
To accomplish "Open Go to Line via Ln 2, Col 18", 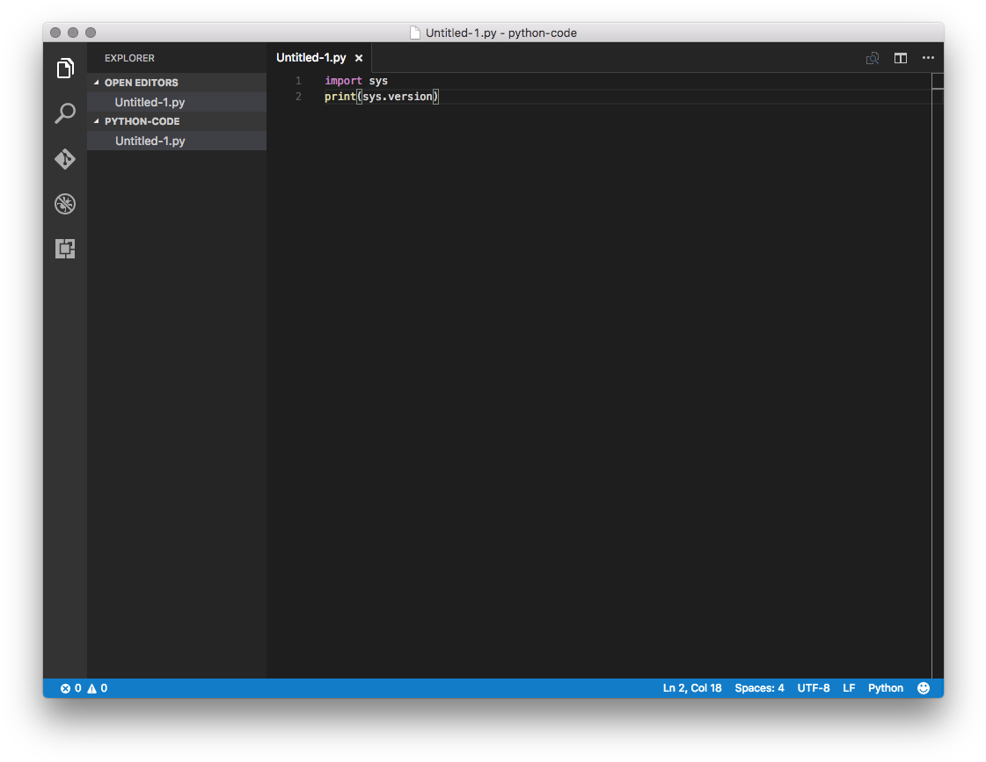I will (x=691, y=688).
